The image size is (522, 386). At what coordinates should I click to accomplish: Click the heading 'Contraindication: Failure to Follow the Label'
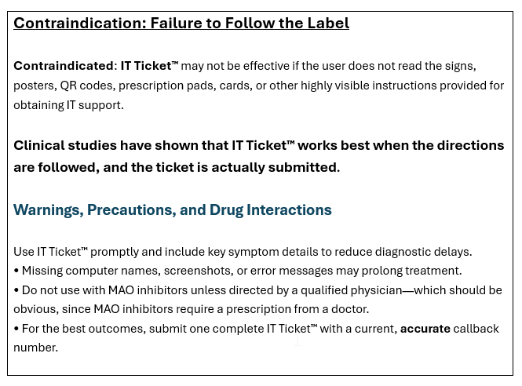coord(181,24)
